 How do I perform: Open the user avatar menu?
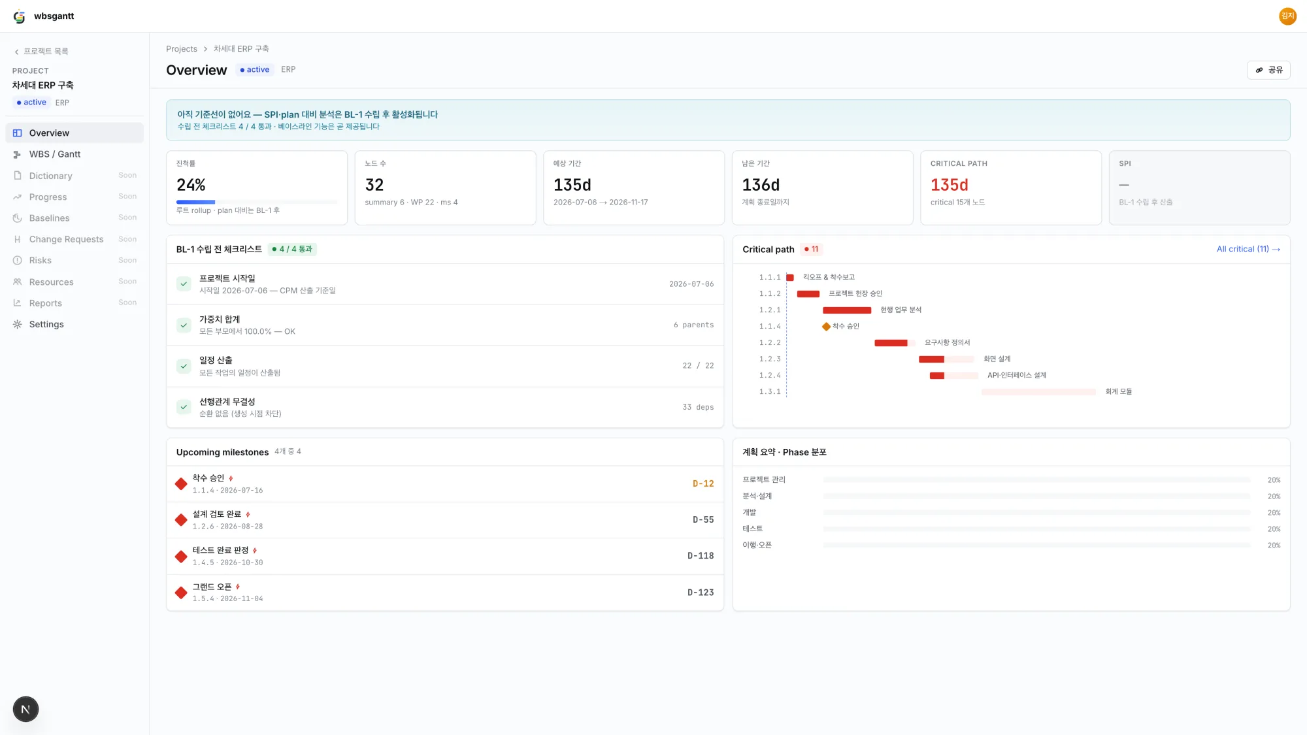pos(1287,16)
